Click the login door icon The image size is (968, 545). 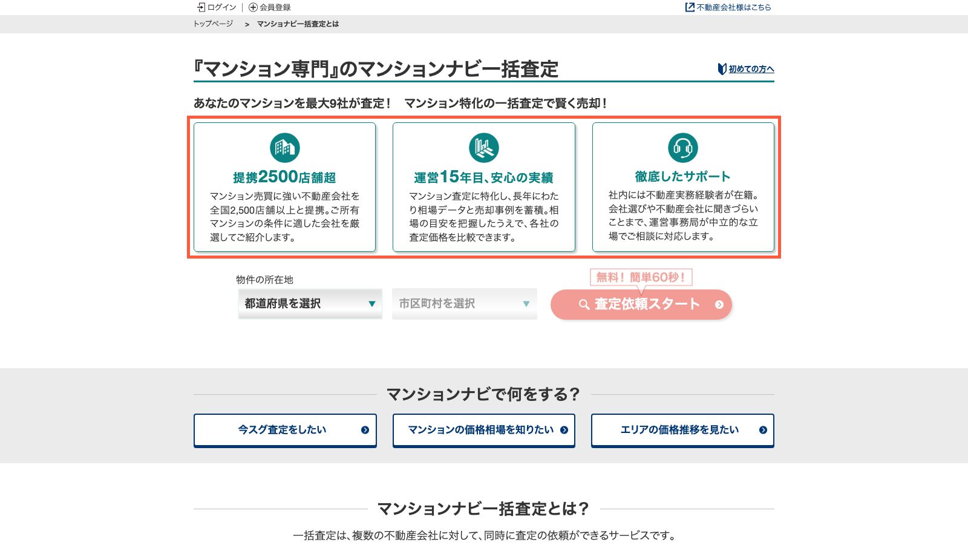click(x=201, y=7)
